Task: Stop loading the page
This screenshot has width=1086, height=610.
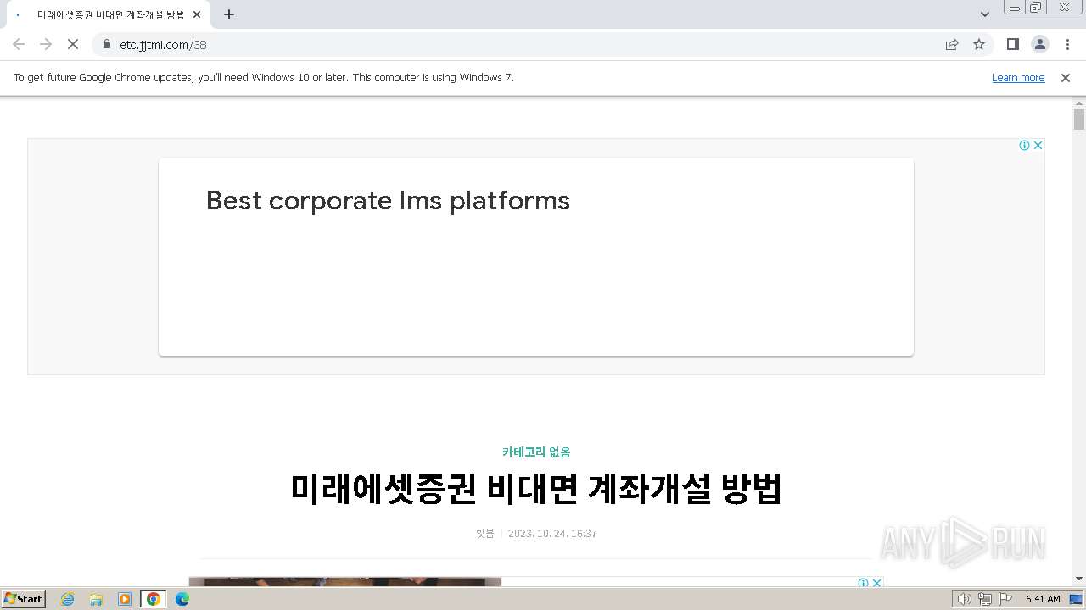Action: tap(73, 44)
